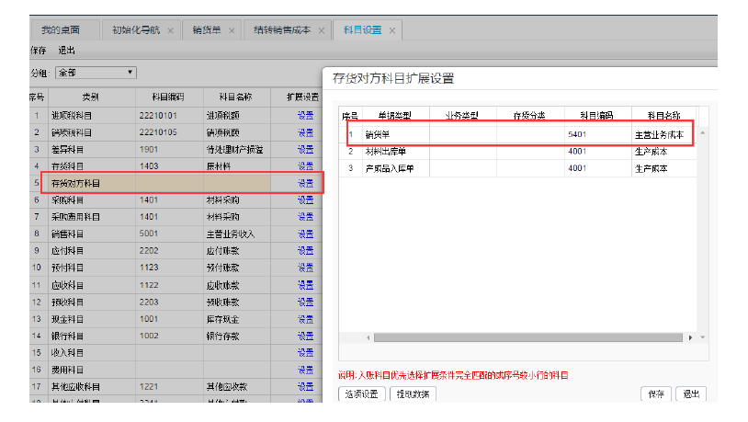Screen dimensions: 748x422
Task: Open 设置 link for 存货对方科目 row
Action: [x=305, y=183]
